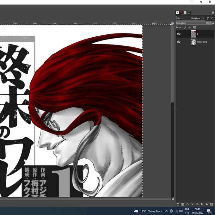Open the Modo Multiplicar blend mode dropdown

pyautogui.click(x=191, y=18)
